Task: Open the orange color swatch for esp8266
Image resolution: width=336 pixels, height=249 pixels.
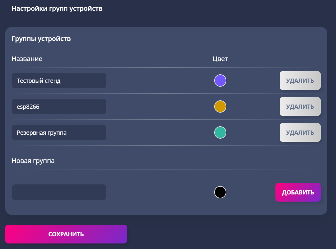Action: point(220,106)
